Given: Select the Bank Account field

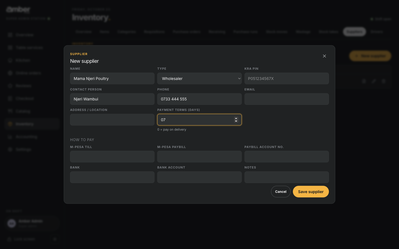Looking at the screenshot, I should point(199,177).
